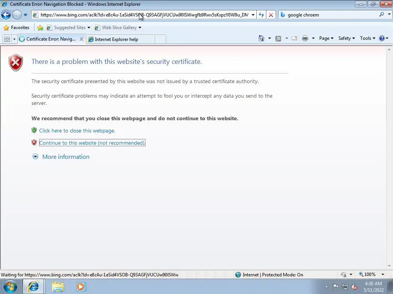
Task: Expand the zoom level dropdown arrow
Action: [x=383, y=274]
